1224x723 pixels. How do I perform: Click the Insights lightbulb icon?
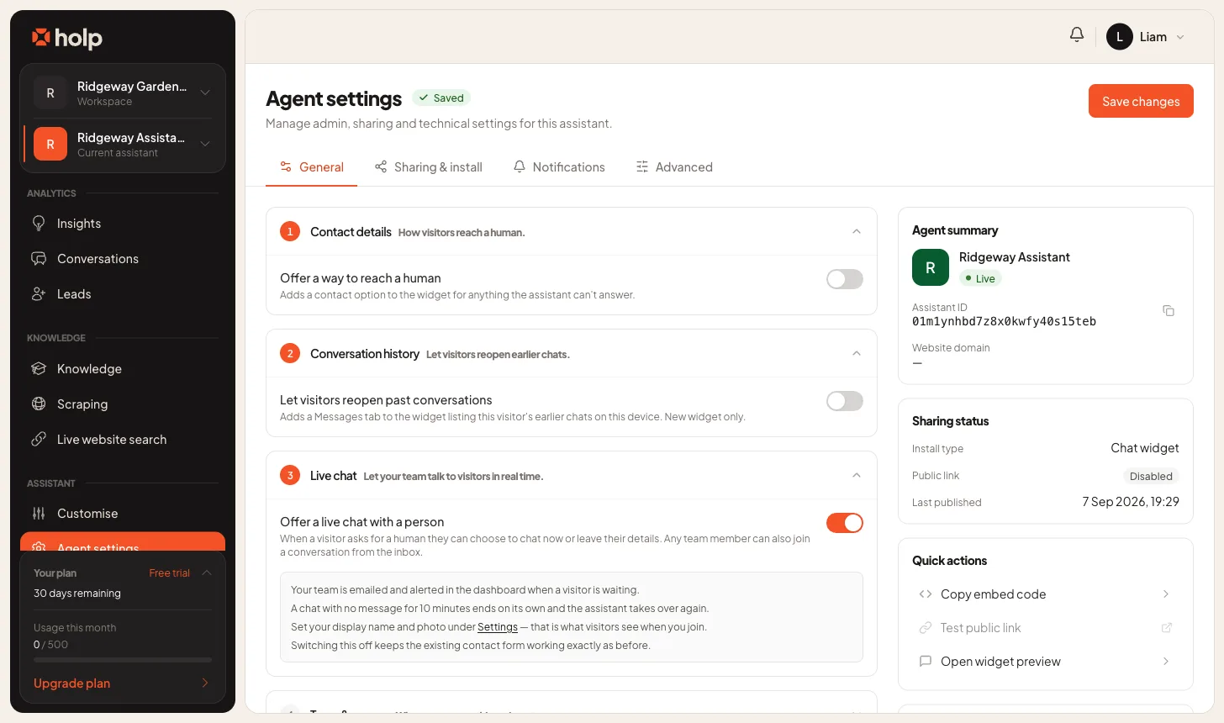[39, 224]
